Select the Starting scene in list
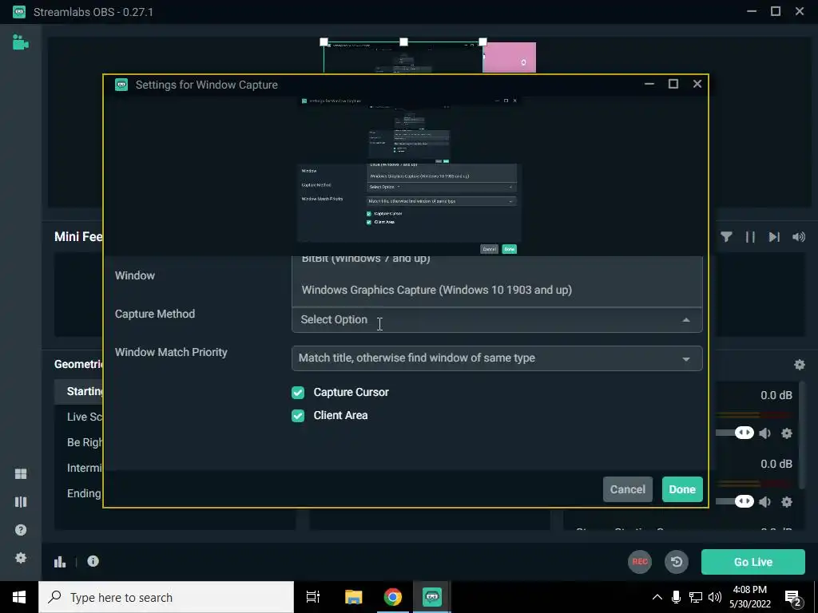 [84, 391]
